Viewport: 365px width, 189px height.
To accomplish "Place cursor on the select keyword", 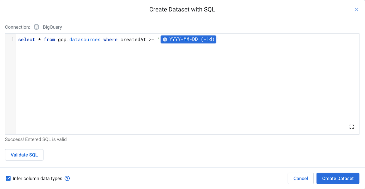I will pyautogui.click(x=27, y=40).
